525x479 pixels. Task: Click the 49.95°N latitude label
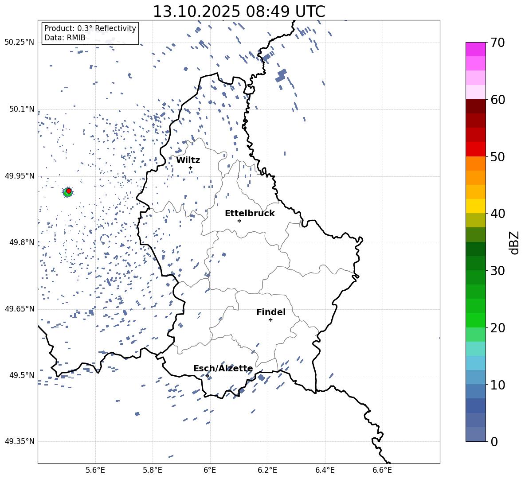tap(20, 175)
